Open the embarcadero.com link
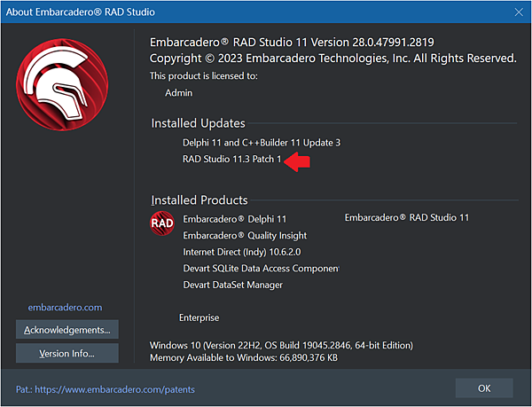The image size is (532, 407). point(66,308)
